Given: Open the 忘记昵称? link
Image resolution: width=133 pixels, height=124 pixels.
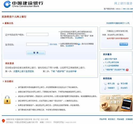Looking at the screenshot, I should (x=79, y=38).
